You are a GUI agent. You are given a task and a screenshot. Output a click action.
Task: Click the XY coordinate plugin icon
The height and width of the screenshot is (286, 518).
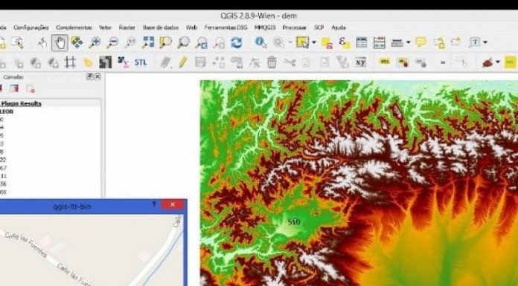tap(360, 62)
